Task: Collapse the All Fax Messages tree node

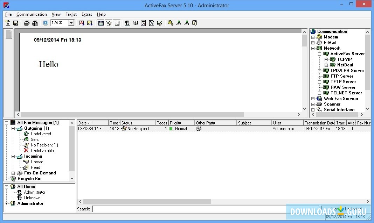Action: 6,123
